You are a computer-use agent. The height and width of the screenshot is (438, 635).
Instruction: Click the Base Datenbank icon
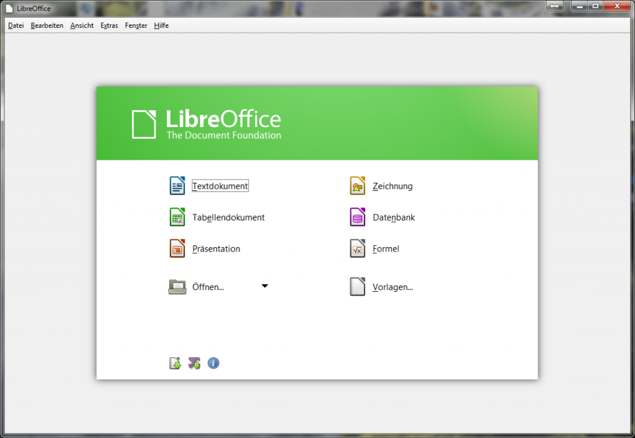pos(357,217)
